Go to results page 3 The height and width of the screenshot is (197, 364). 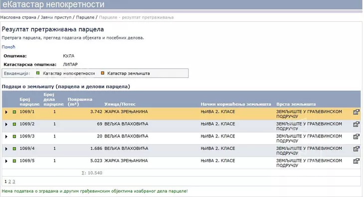13,182
